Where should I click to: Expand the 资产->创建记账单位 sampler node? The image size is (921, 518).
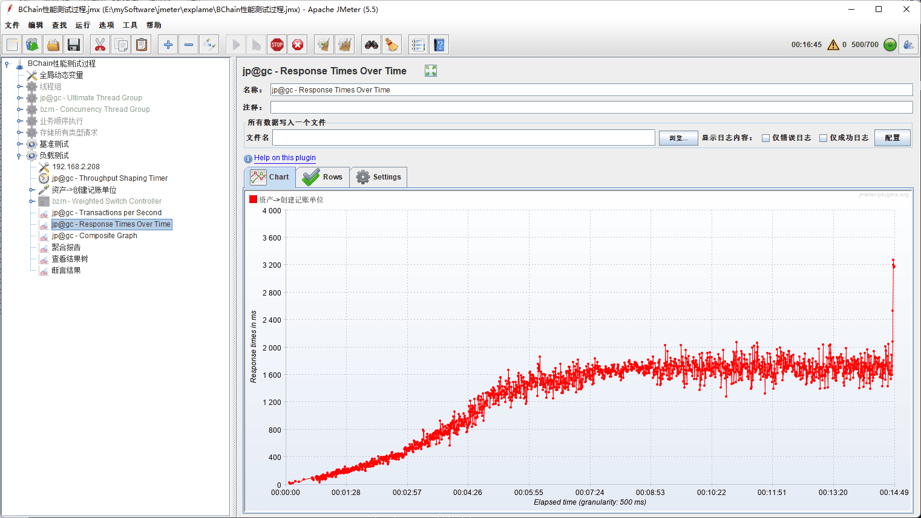[x=31, y=190]
